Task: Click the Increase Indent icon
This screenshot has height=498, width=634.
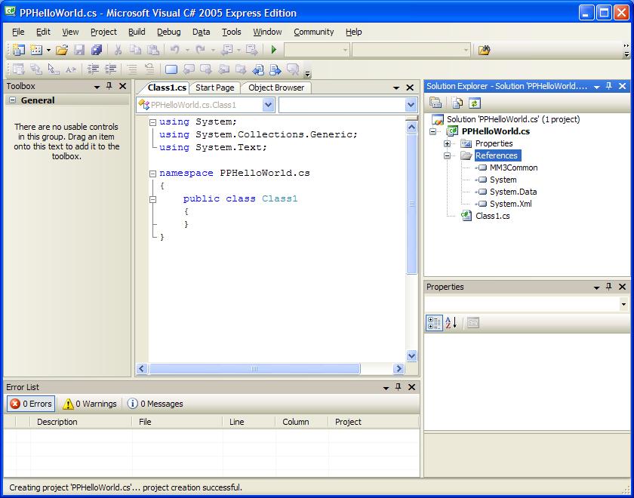Action: [x=110, y=69]
